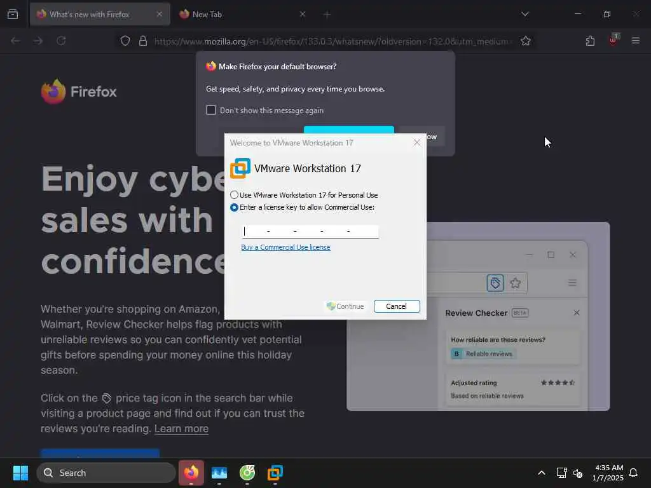Screen dimensions: 651x488
Task: Open VMware Workstation from the taskbar
Action: click(275, 473)
